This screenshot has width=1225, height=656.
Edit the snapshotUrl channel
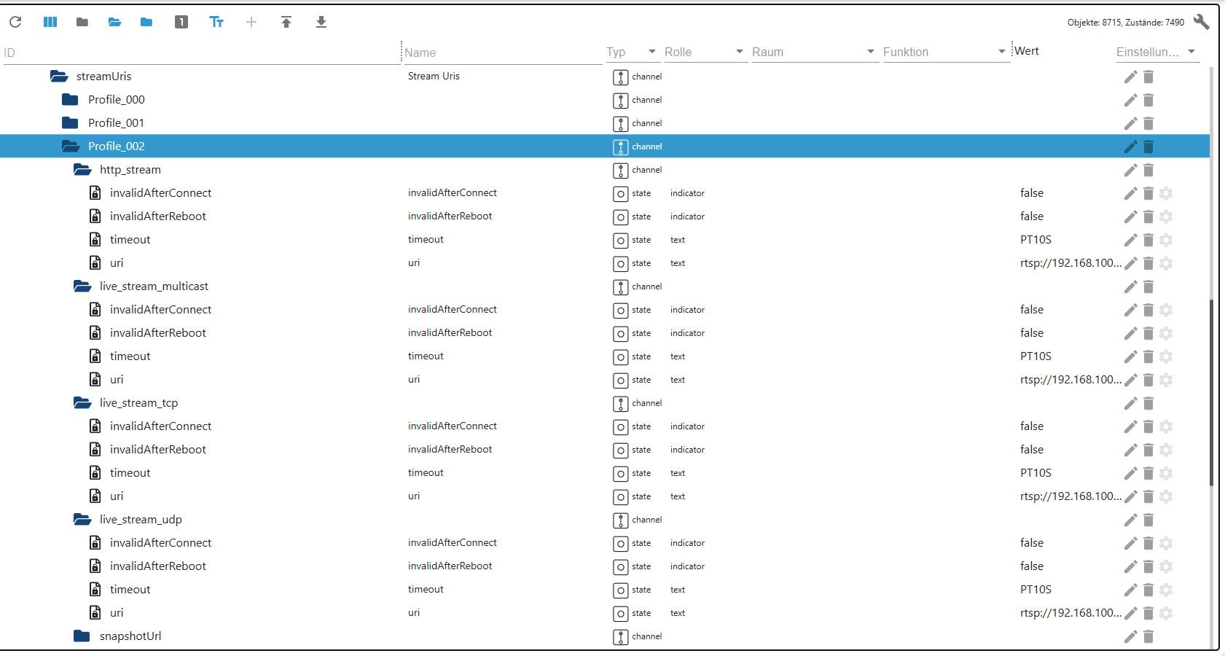point(1130,636)
